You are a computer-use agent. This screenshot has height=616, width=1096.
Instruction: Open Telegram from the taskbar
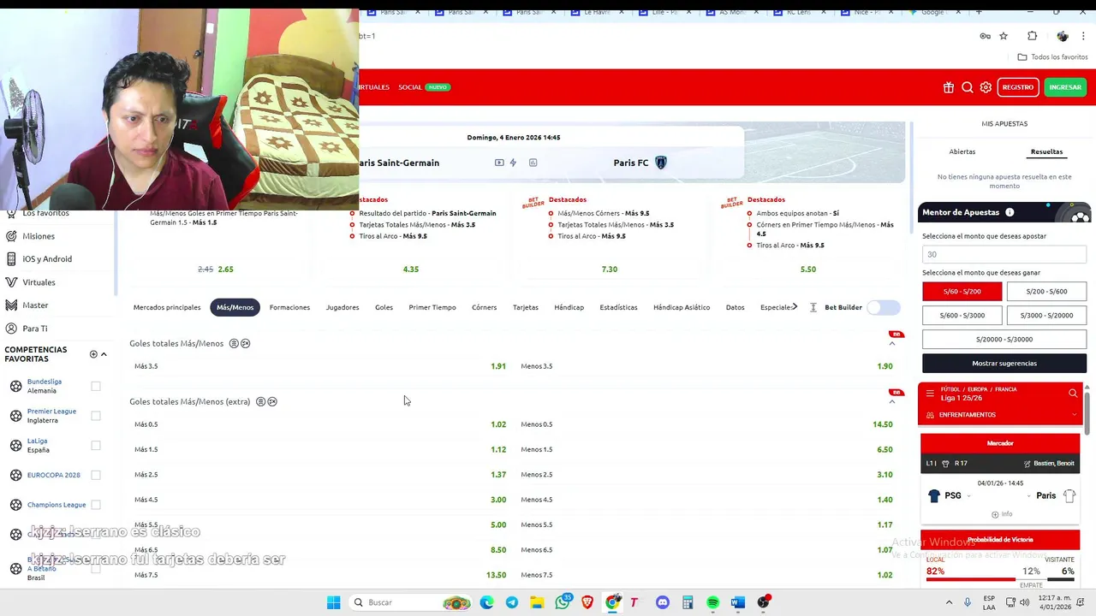click(512, 602)
